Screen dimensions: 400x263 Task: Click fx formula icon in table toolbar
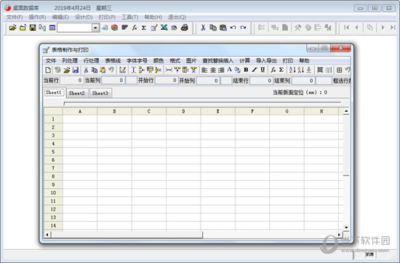(273, 70)
